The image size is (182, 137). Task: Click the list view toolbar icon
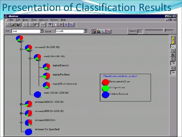click(50, 25)
